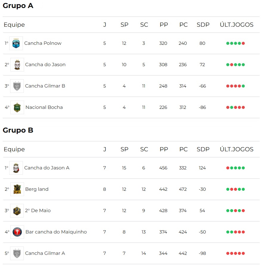Click the ÚLT.JOGOS header in Grupo A
This screenshot has width=262, height=267.
tap(236, 25)
